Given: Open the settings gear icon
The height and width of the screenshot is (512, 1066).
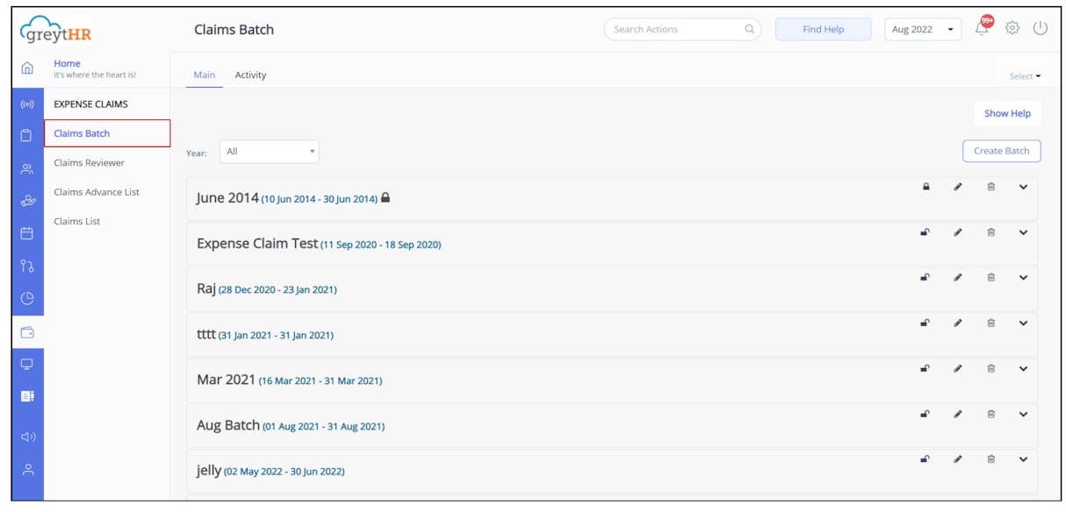Looking at the screenshot, I should 1013,27.
